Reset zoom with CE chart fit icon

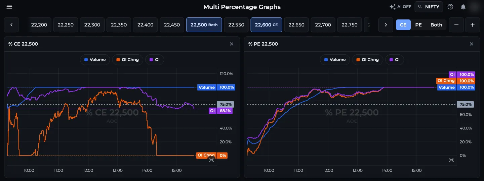click(211, 160)
